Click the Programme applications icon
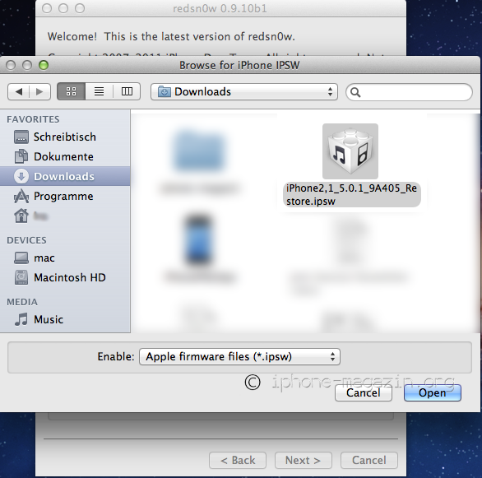This screenshot has width=482, height=478. 21,196
